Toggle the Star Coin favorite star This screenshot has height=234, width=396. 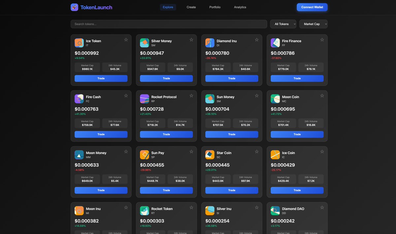pyautogui.click(x=257, y=152)
